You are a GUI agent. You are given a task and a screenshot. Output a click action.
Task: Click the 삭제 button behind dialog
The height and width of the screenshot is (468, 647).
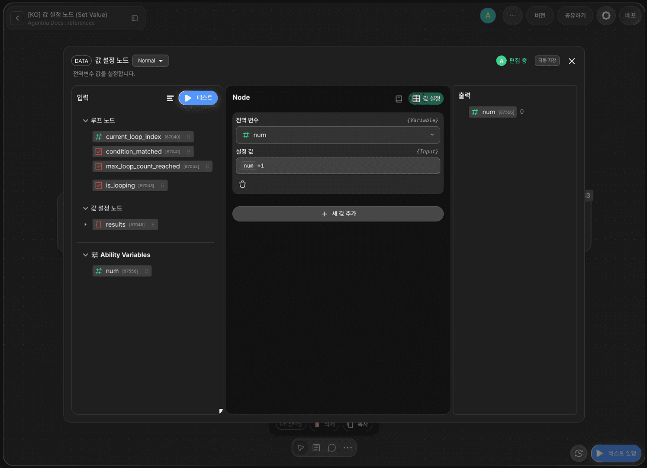(x=325, y=425)
